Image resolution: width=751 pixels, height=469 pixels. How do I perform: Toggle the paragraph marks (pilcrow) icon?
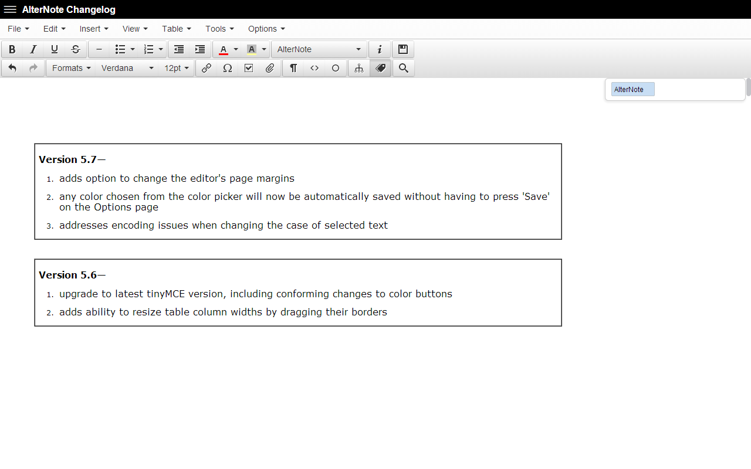pos(293,68)
